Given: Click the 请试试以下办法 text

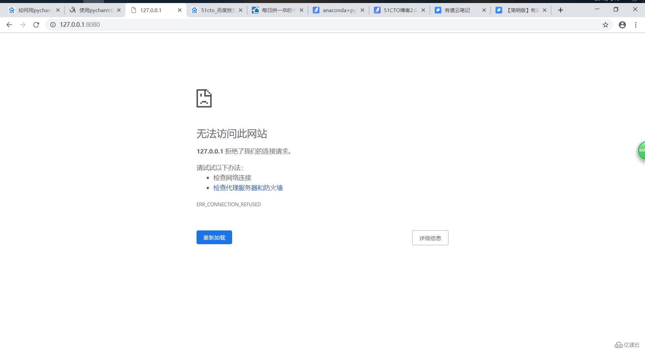Looking at the screenshot, I should (x=220, y=168).
